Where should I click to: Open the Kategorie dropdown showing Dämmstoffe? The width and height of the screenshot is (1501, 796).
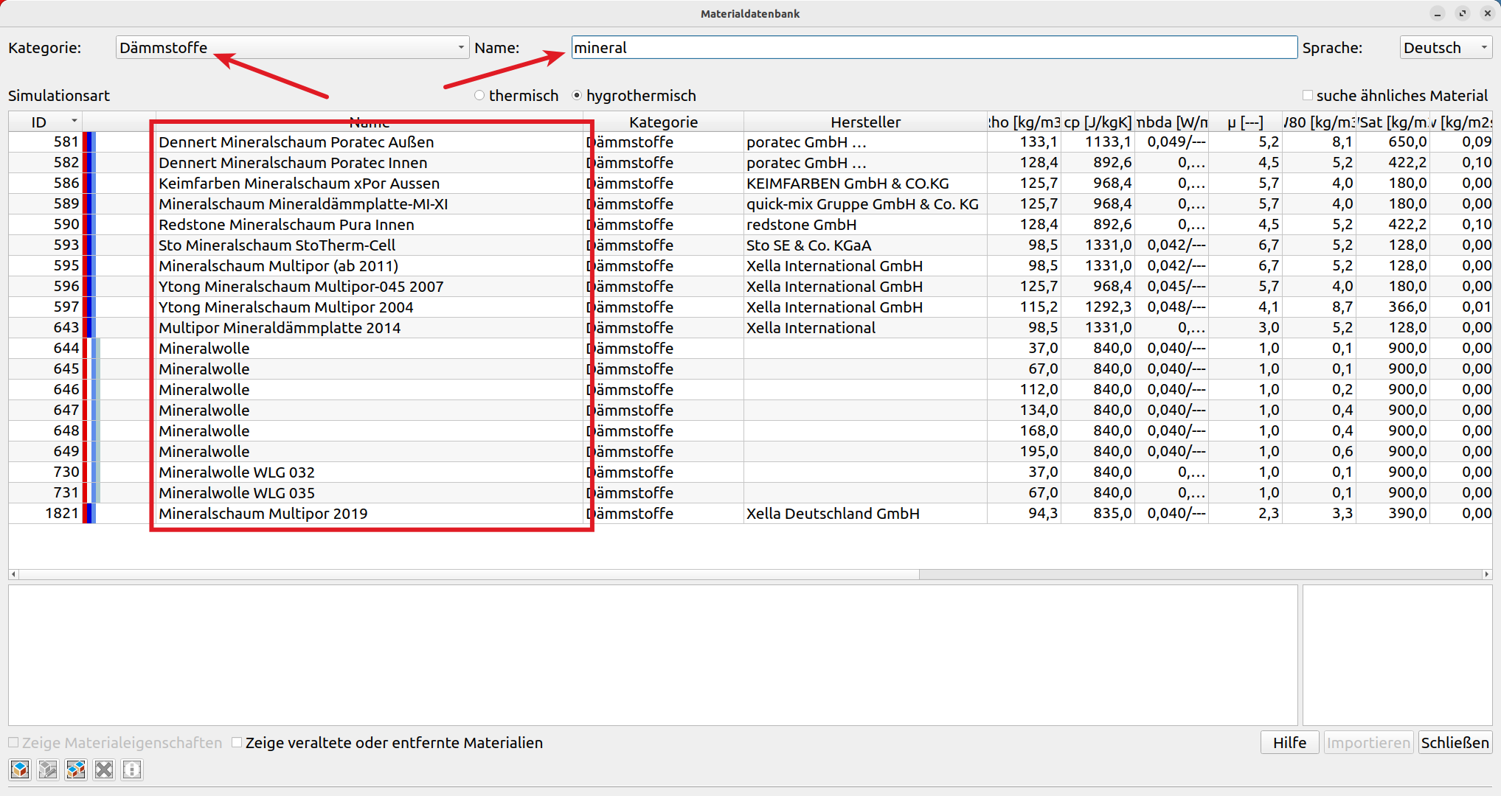point(292,47)
